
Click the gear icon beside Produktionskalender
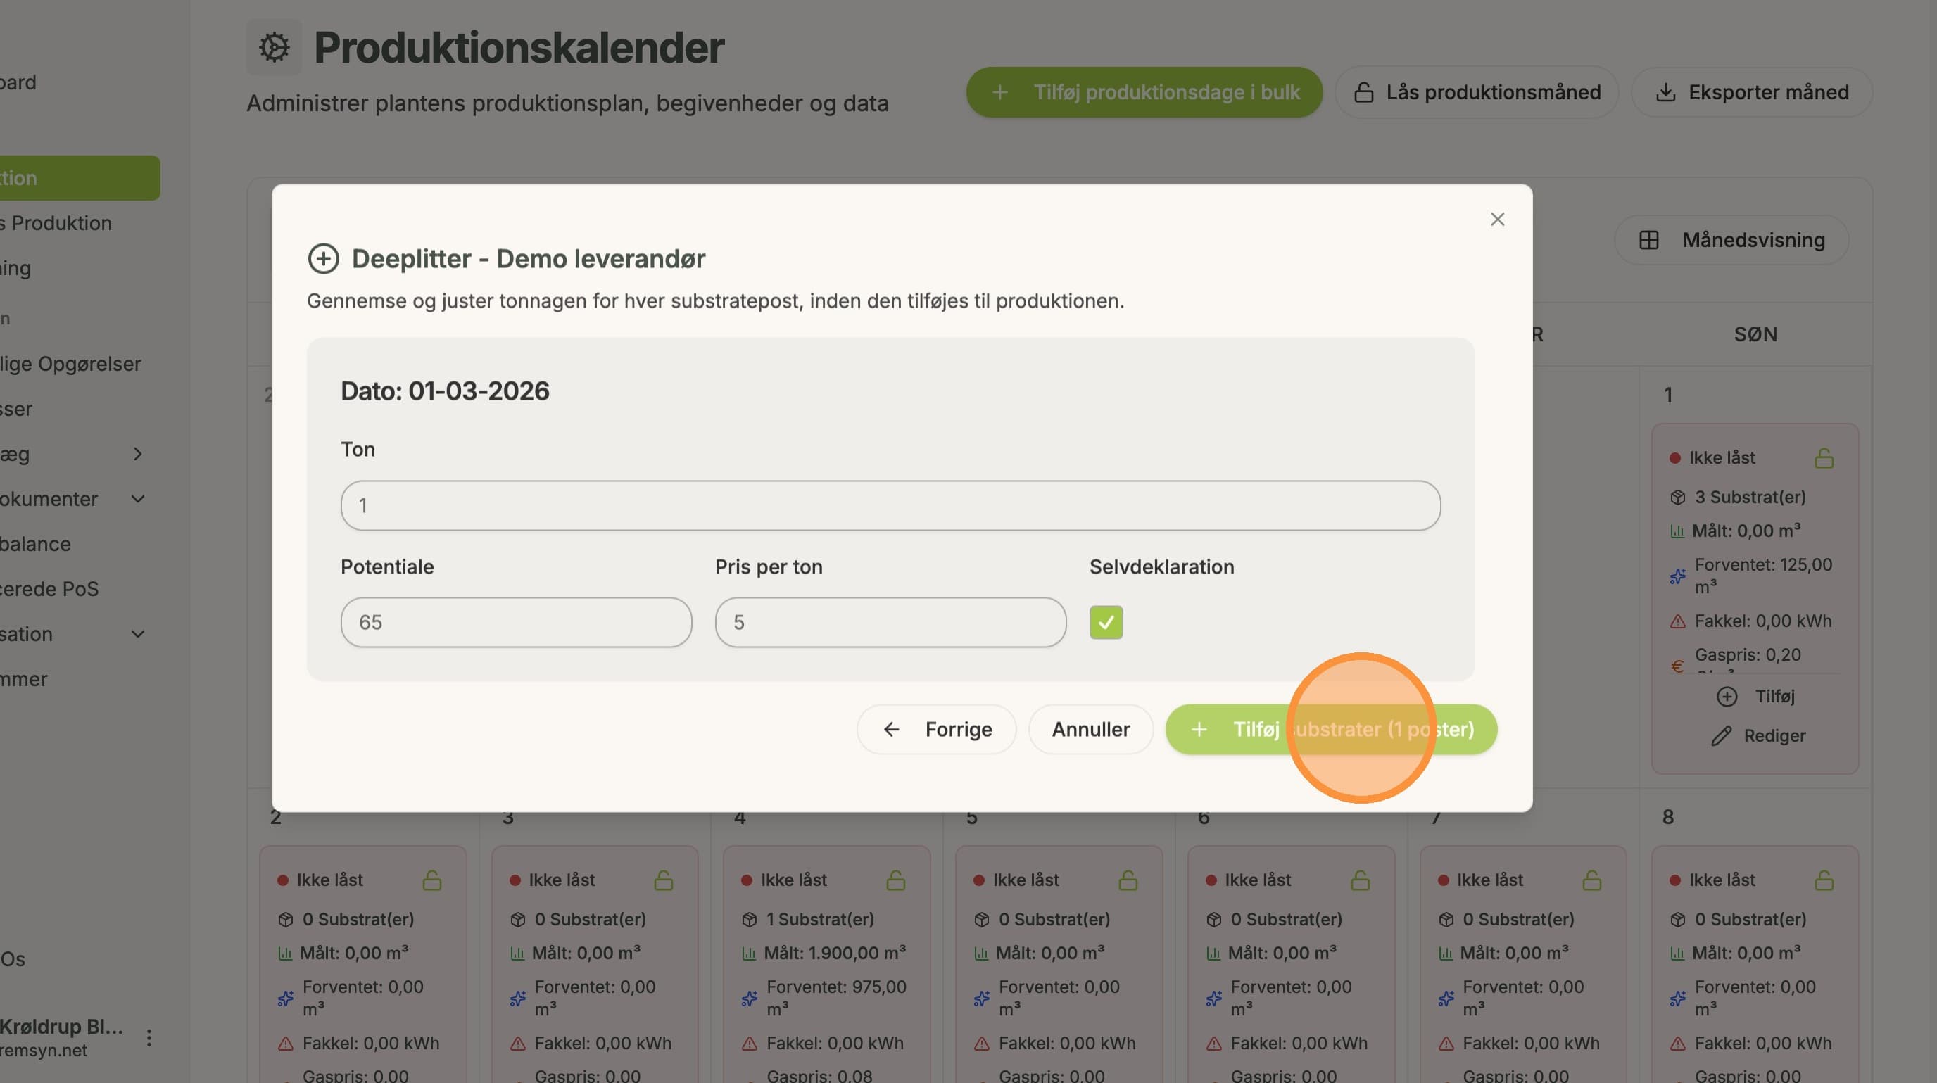pos(274,47)
